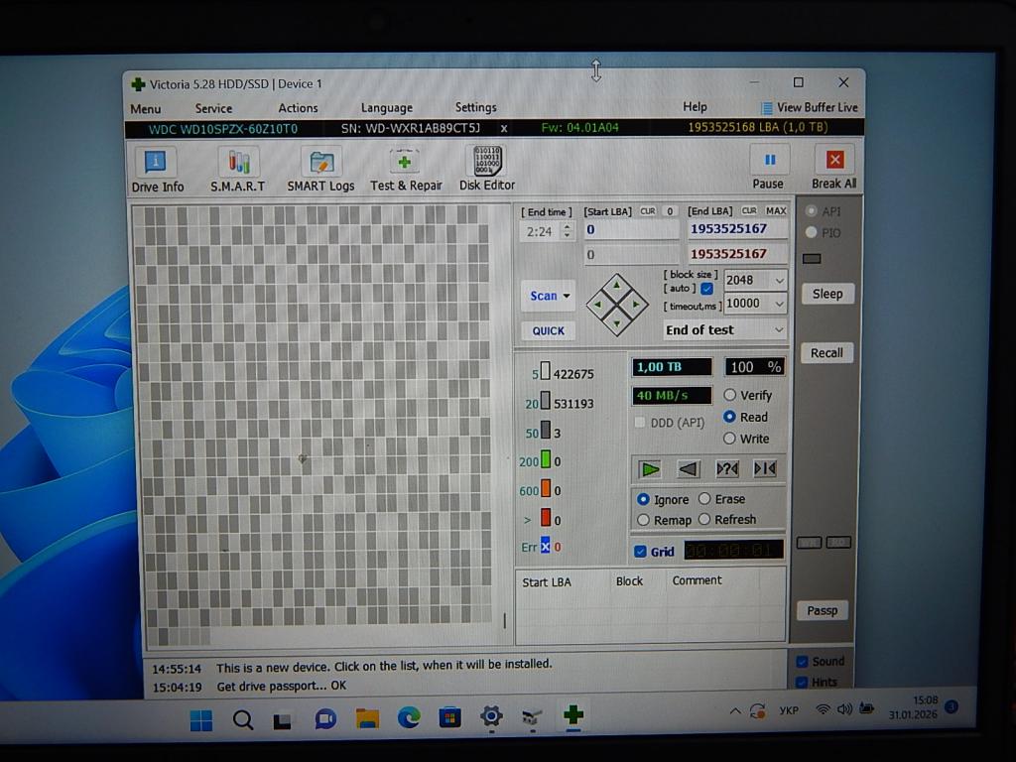Screen dimensions: 1016x762
Task: Open the Disk Editor
Action: (x=487, y=169)
